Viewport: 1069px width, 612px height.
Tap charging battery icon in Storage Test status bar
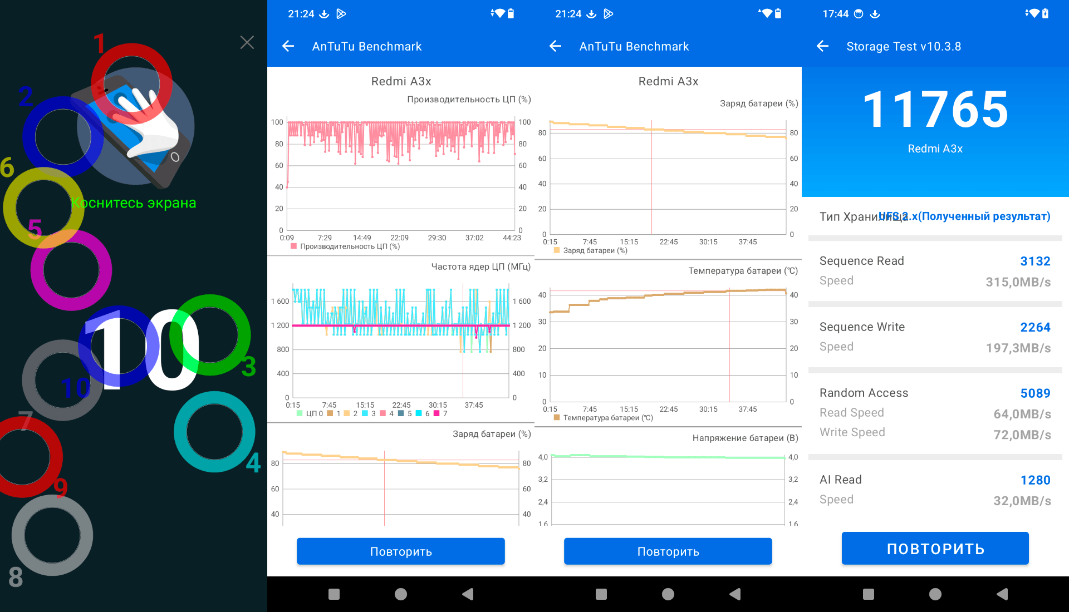point(1046,13)
